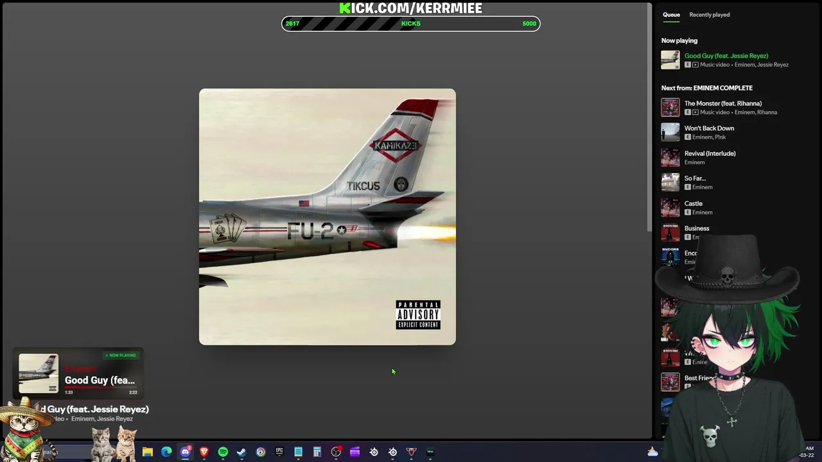Select Revival (Interlude) track

point(710,153)
